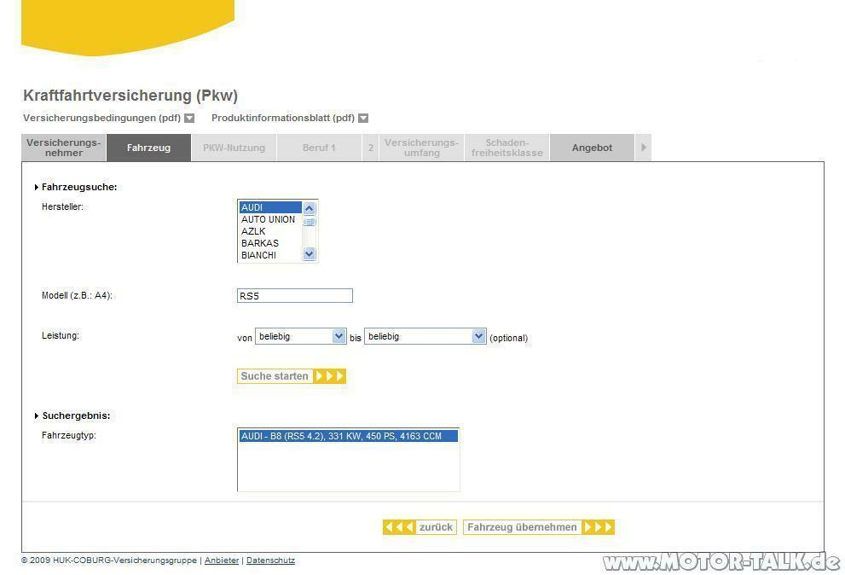Viewport: 845px width, 575px height.
Task: Open the Anbieter link in footer
Action: (222, 560)
